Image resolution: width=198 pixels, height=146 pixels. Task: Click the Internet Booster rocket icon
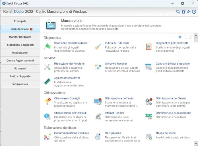click(x=98, y=116)
